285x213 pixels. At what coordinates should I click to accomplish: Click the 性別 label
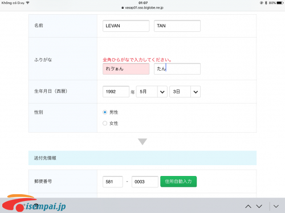tap(39, 112)
